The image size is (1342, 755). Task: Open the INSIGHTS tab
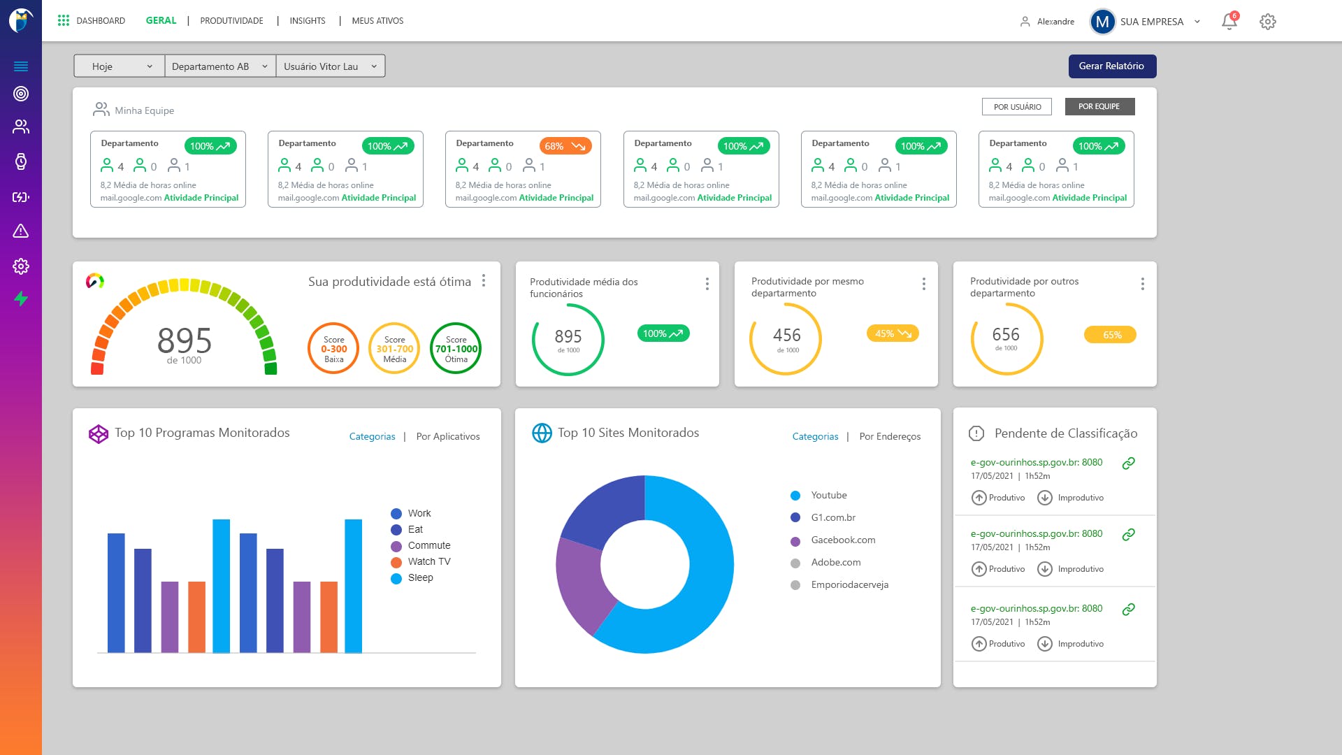[x=308, y=21]
